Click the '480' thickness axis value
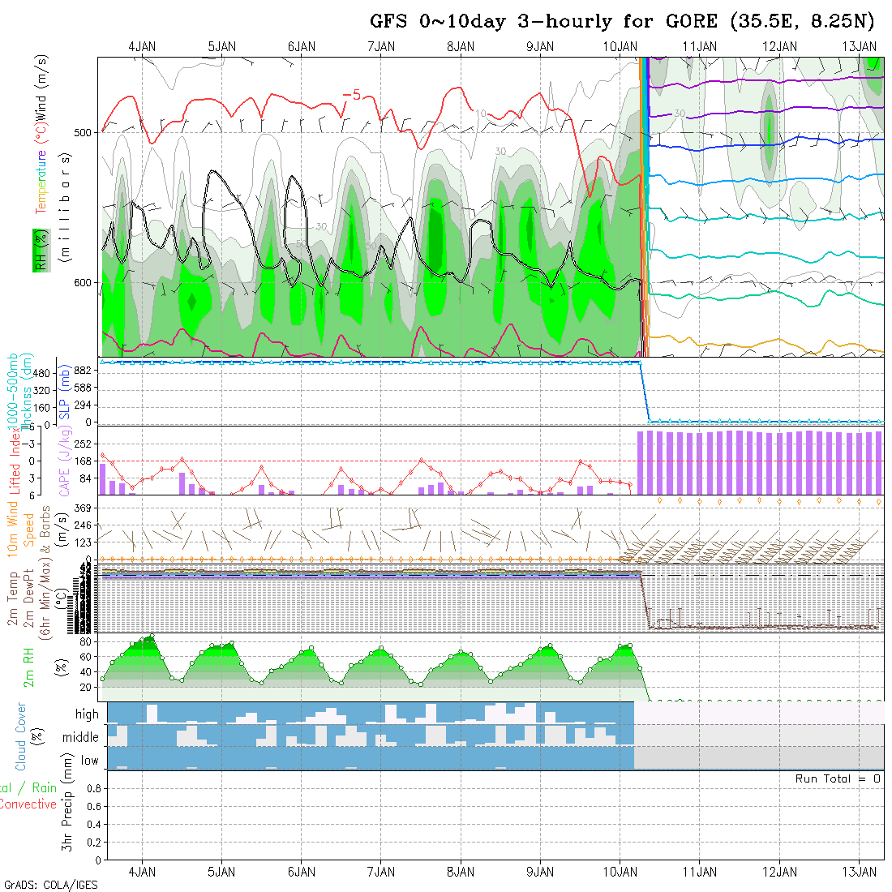The width and height of the screenshot is (892, 892). click(41, 374)
